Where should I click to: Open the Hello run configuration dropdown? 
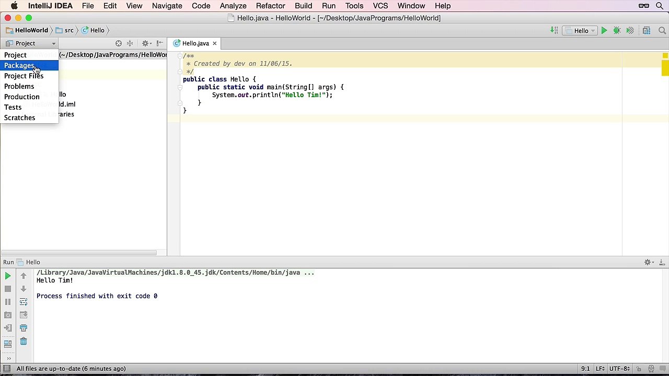(x=581, y=31)
